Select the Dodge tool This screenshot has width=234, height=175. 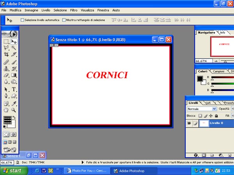click(14, 82)
